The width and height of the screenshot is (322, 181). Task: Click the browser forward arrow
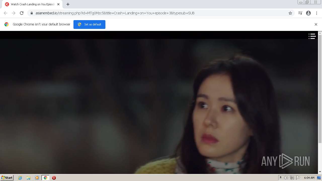click(x=14, y=13)
